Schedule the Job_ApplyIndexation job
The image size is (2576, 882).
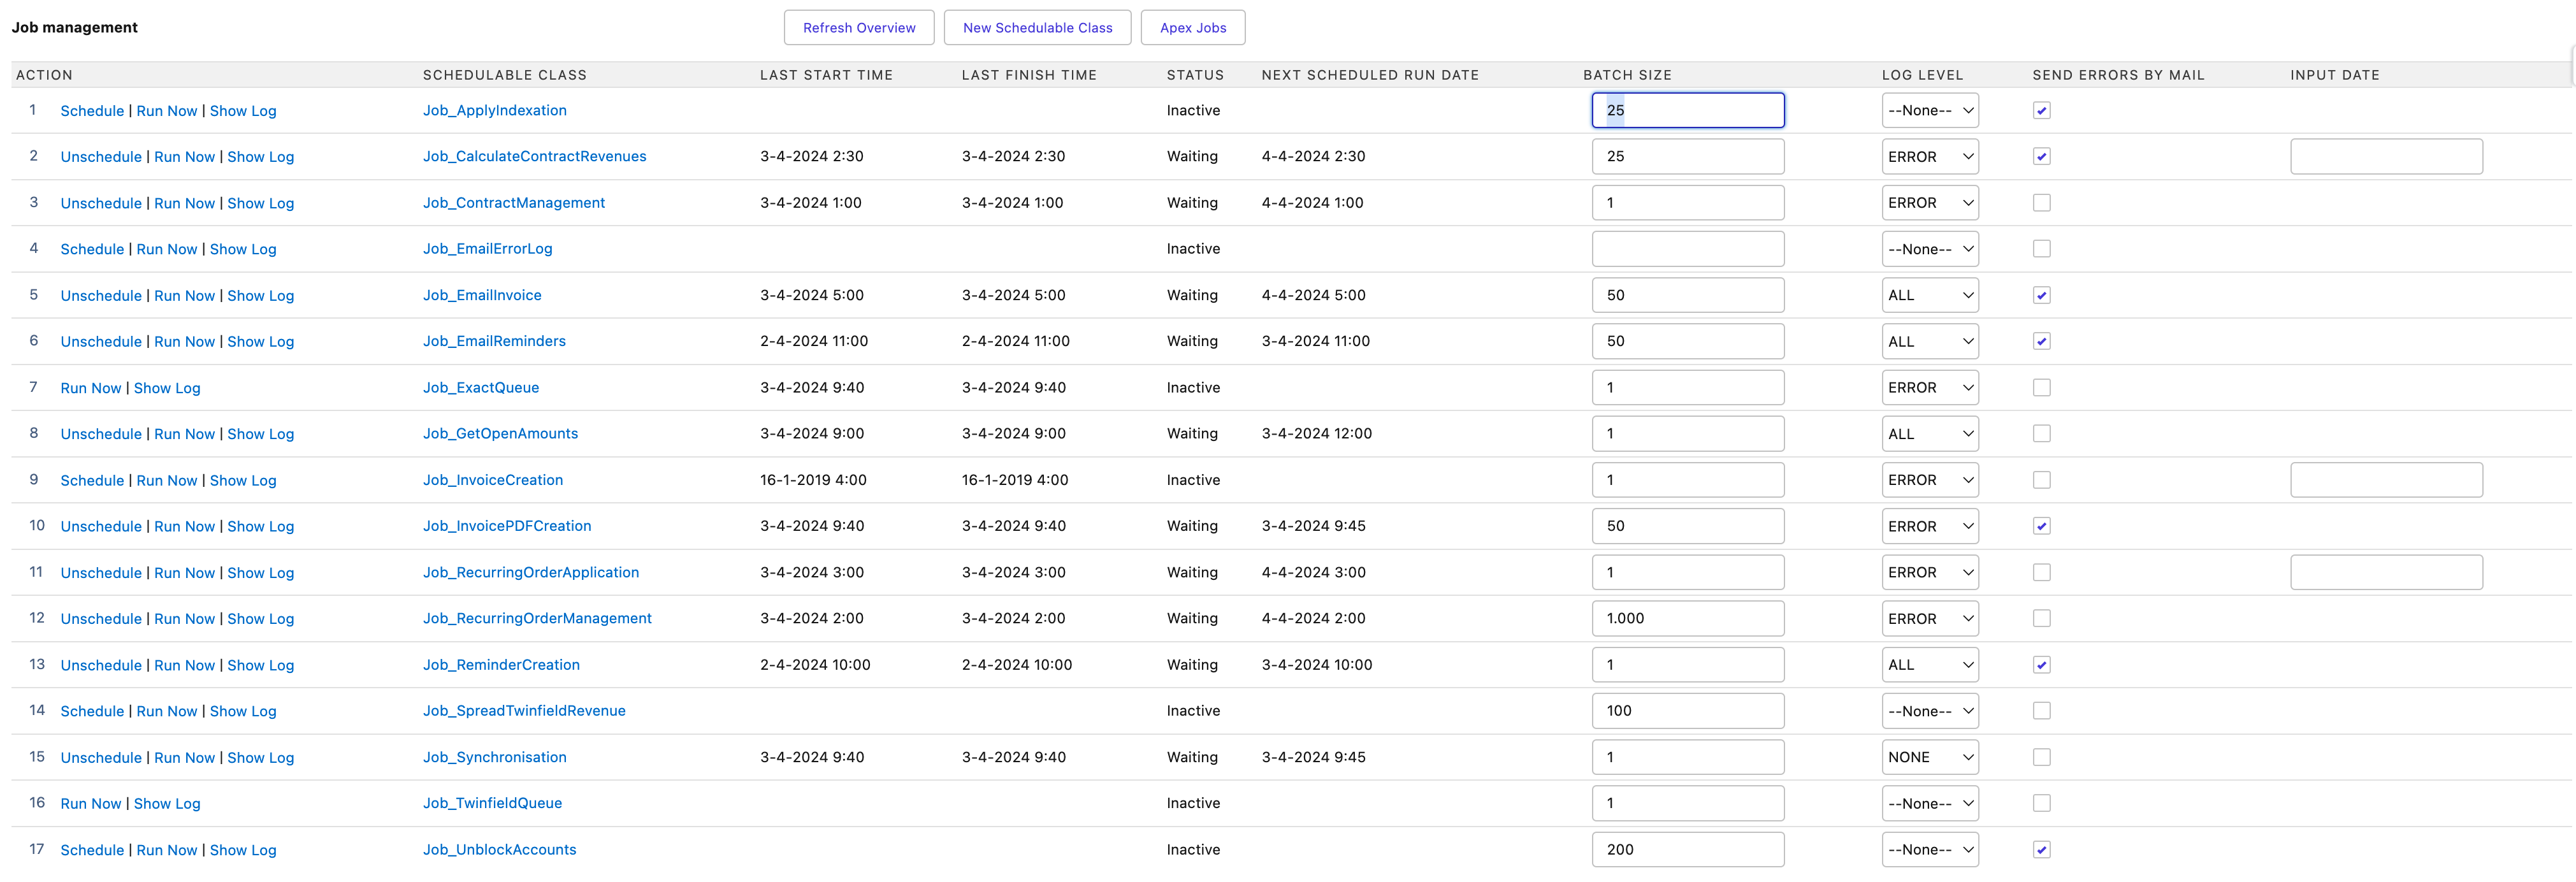coord(92,111)
